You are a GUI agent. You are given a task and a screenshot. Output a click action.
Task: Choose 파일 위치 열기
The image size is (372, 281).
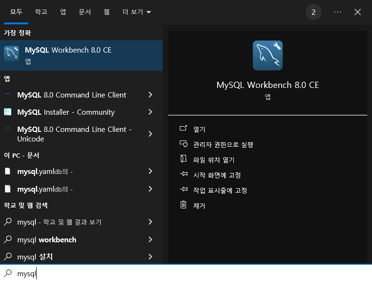pos(214,160)
